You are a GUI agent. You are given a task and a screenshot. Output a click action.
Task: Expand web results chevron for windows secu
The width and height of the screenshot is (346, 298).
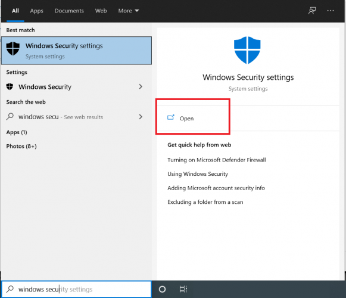141,117
